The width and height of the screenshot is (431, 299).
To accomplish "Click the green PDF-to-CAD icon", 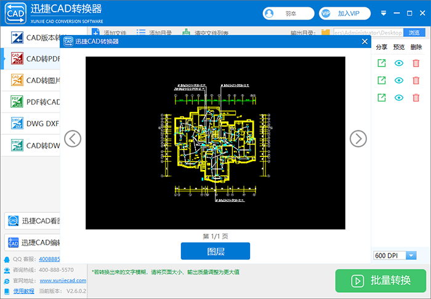I will pyautogui.click(x=17, y=102).
